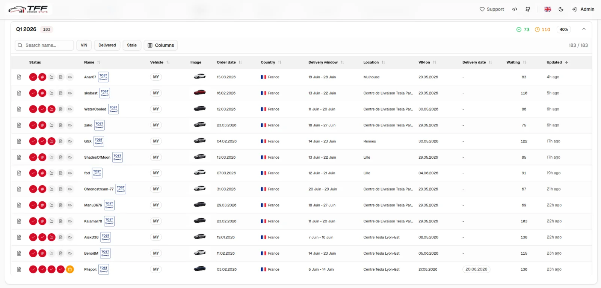This screenshot has height=288, width=601.
Task: Open the TOST badge next to Chronostream-77
Action: pos(121,189)
